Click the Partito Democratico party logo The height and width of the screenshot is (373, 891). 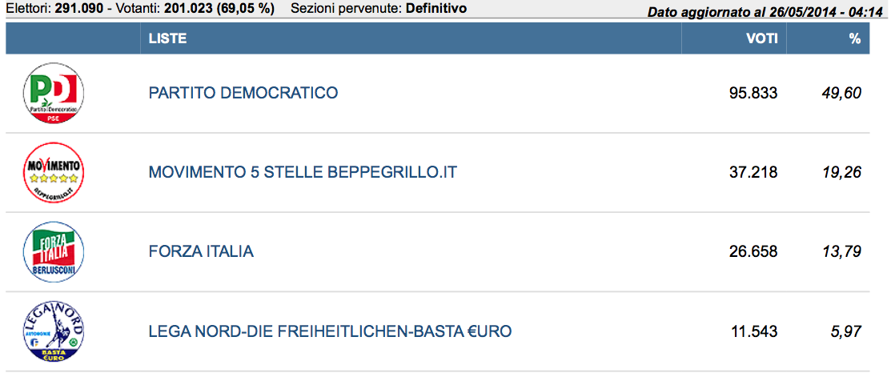point(54,94)
